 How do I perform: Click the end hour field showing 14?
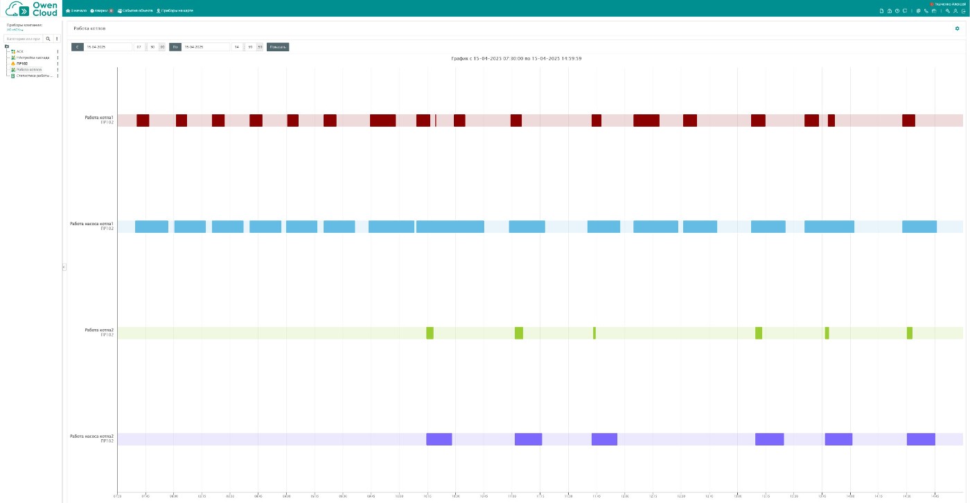(x=237, y=47)
